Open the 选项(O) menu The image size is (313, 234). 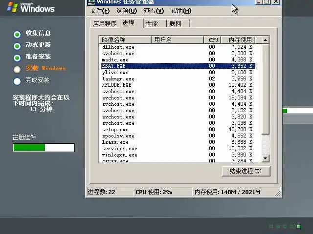[127, 11]
